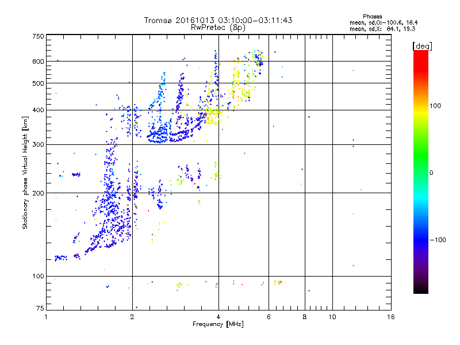The height and width of the screenshot is (345, 460).
Task: Click the '300' height tick label
Action: click(x=38, y=145)
